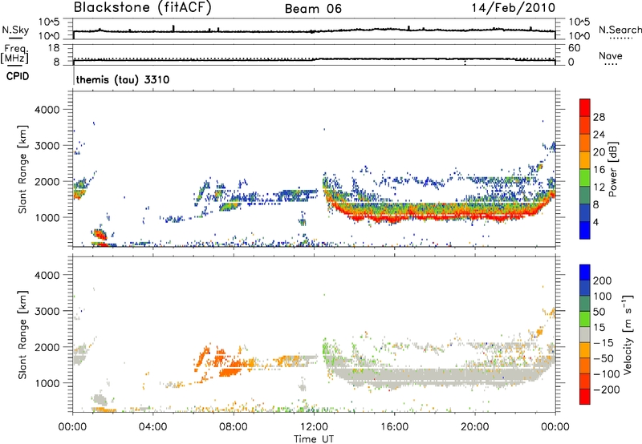Click the '60' tick on the Nave axis
Image resolution: width=642 pixels, height=444 pixels.
(x=574, y=48)
